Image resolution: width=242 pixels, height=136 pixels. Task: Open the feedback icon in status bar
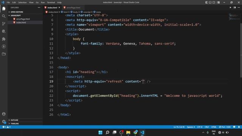[234, 127]
